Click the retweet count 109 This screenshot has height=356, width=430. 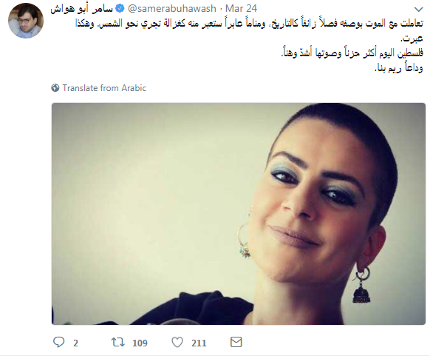pos(140,343)
